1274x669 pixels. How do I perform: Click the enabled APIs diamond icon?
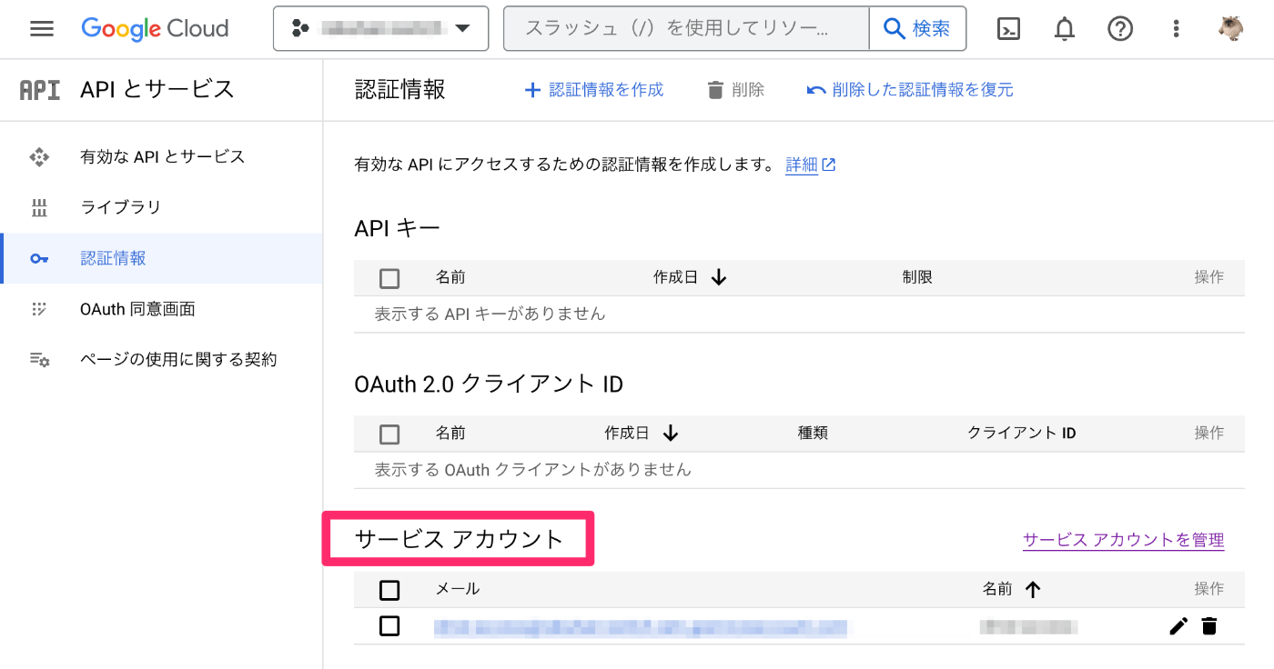coord(39,156)
